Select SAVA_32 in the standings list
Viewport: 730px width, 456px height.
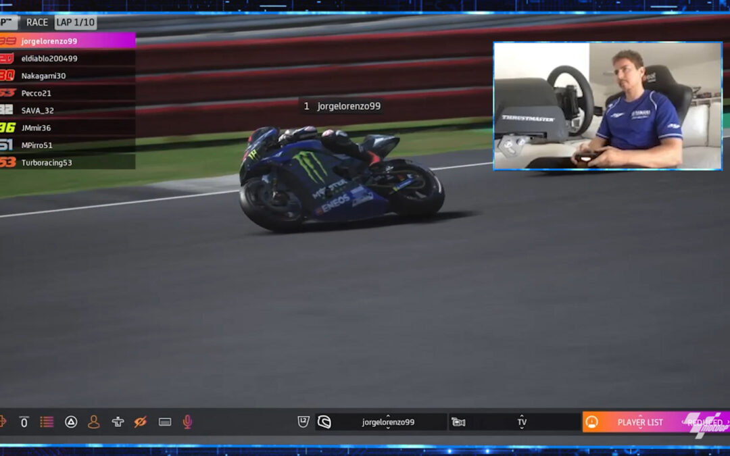(x=68, y=110)
